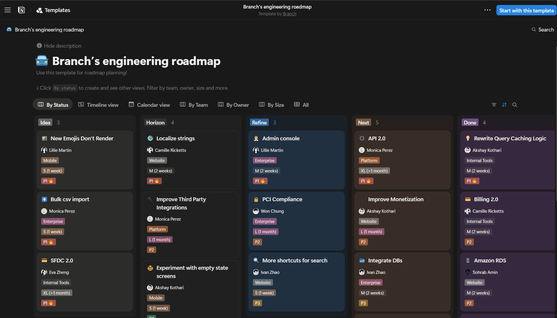
Task: Open the Calendar view tab
Action: (x=149, y=105)
